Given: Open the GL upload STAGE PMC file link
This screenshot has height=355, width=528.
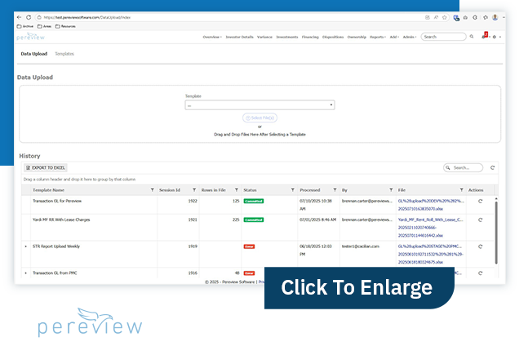Looking at the screenshot, I should (x=430, y=255).
